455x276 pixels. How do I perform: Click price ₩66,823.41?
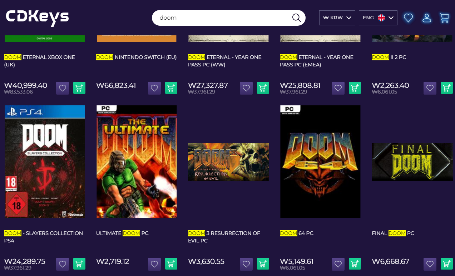pos(116,86)
